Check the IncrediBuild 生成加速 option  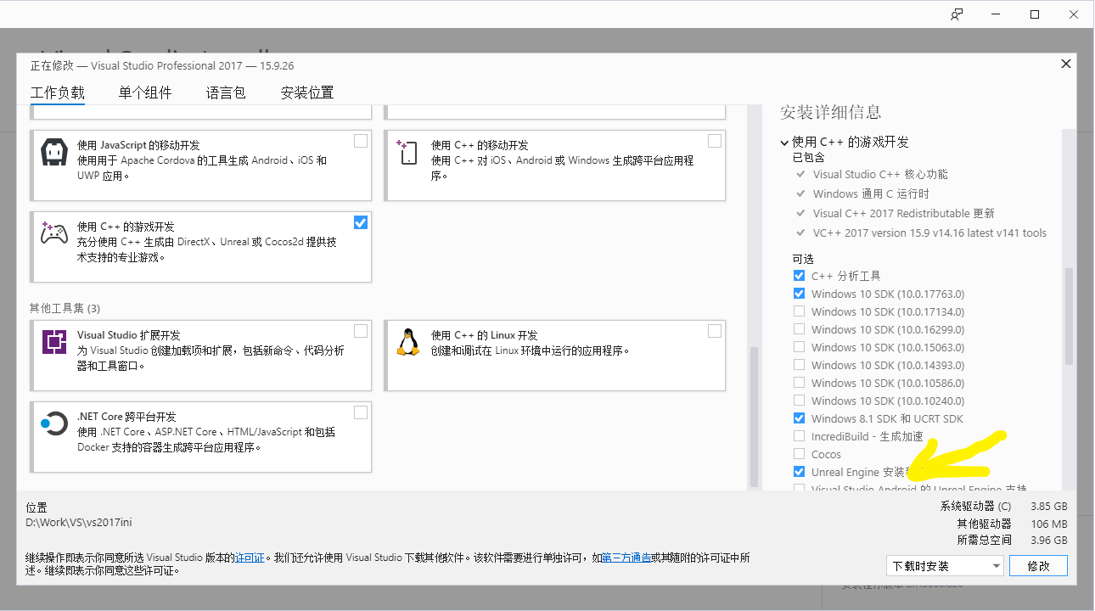point(799,436)
